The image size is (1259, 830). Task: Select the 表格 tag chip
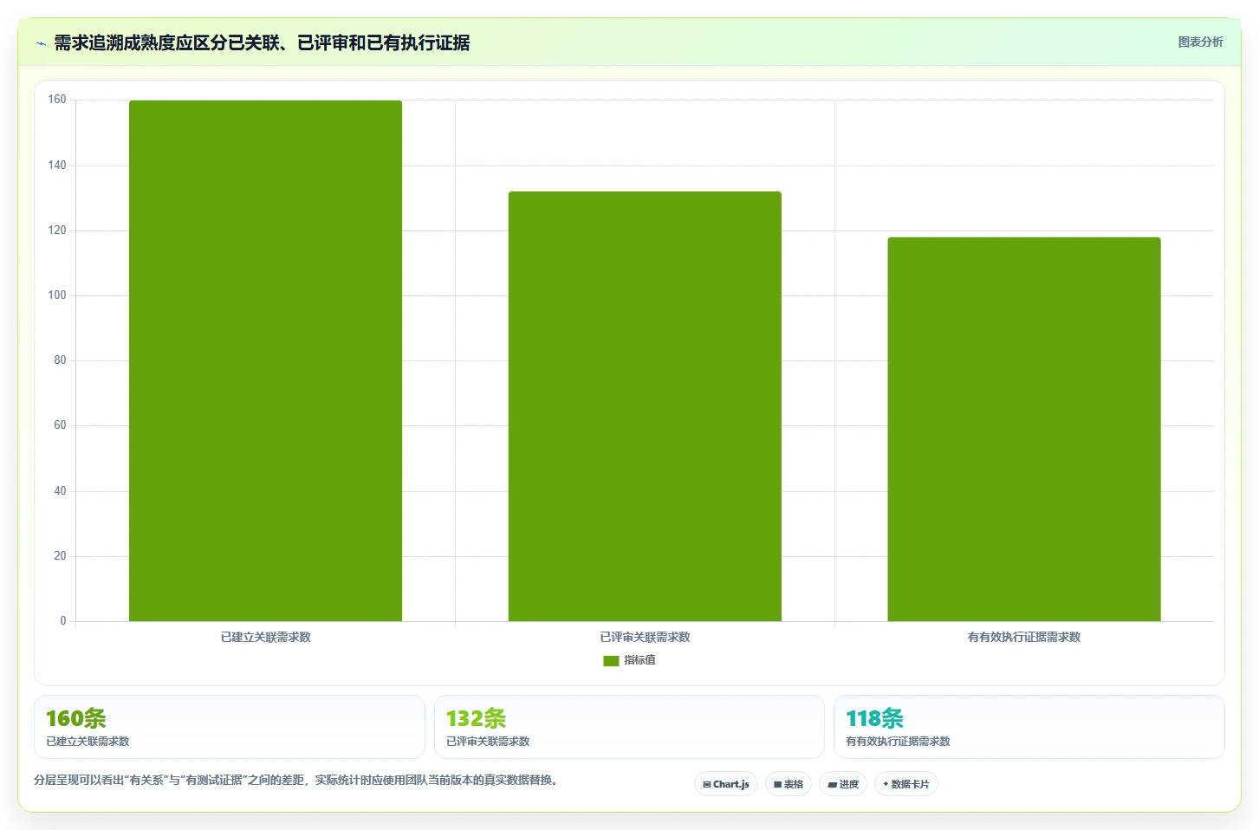point(788,784)
